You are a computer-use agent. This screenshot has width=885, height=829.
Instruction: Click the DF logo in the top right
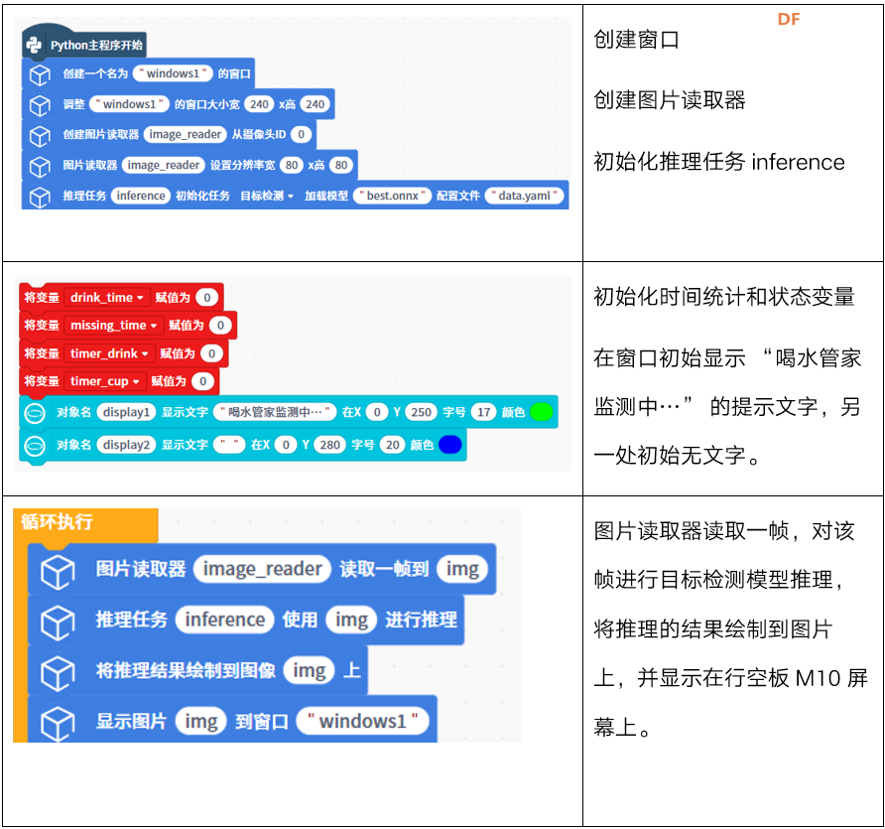click(x=789, y=18)
